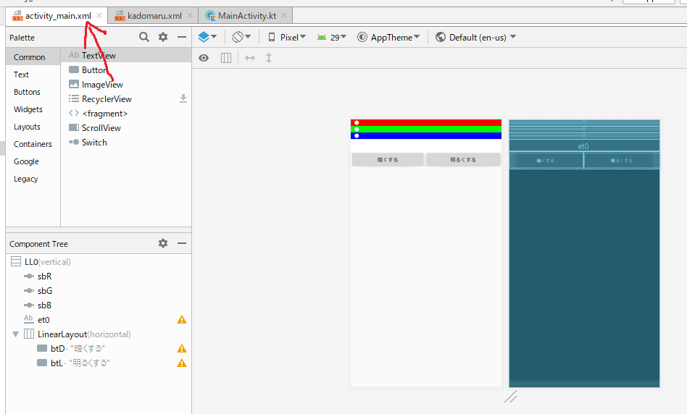The width and height of the screenshot is (687, 414).
Task: Download RecyclerView dependency icon
Action: pos(183,99)
